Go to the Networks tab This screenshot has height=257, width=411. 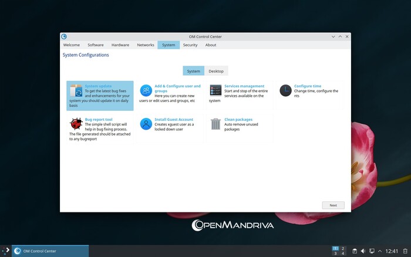(x=146, y=45)
